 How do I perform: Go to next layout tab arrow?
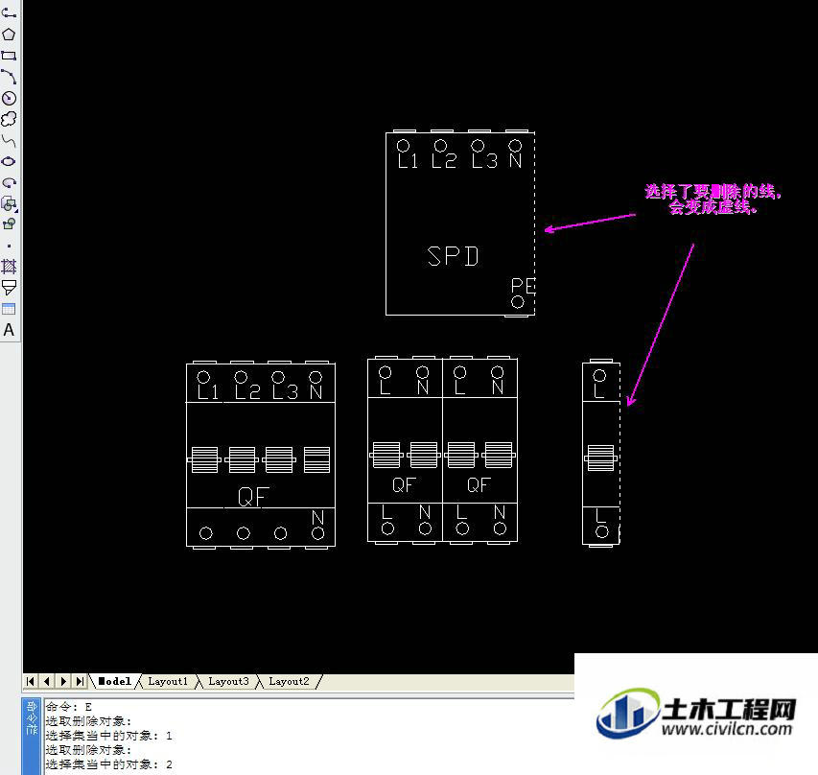pos(63,681)
